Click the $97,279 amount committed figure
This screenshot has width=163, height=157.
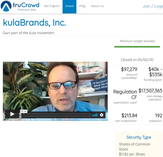129,69
